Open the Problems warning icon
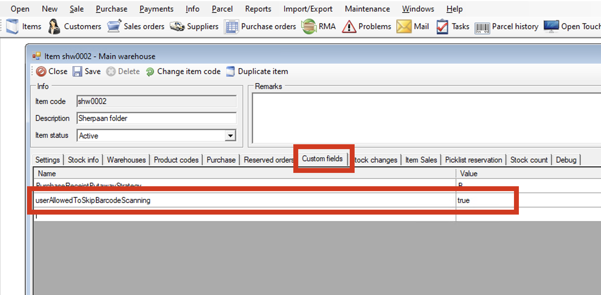The width and height of the screenshot is (601, 295). pos(349,27)
